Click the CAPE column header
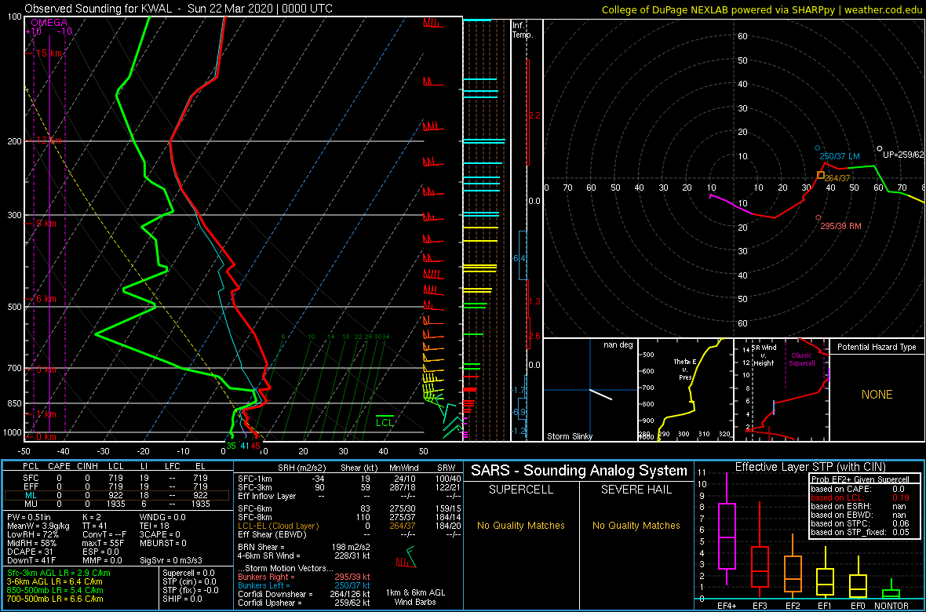Screen dimensions: 926x612 point(59,467)
